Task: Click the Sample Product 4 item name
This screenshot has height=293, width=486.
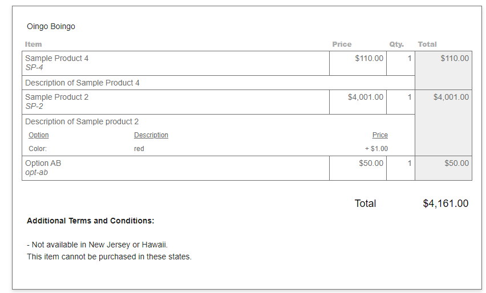Action: [56, 58]
